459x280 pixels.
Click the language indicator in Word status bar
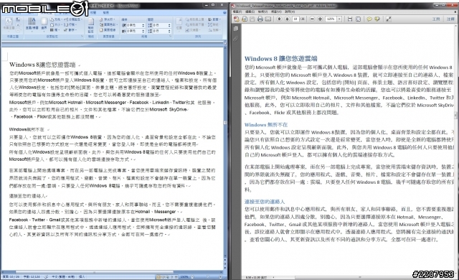[63, 276]
